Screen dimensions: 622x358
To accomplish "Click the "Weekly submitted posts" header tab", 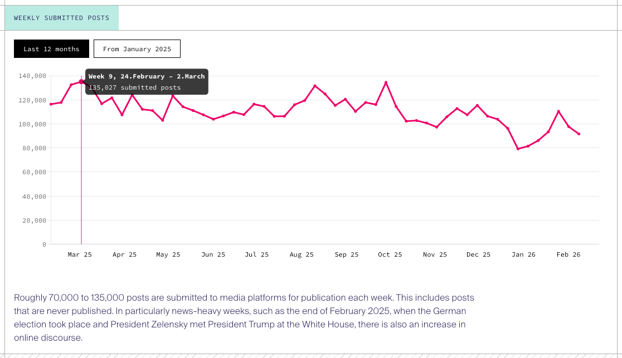I will tap(62, 18).
